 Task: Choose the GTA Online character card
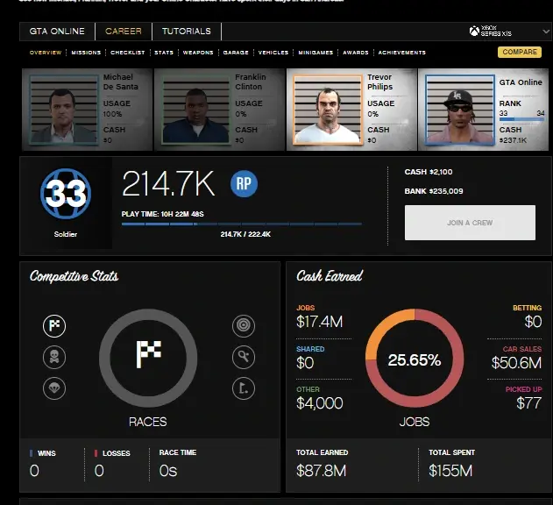coord(484,107)
